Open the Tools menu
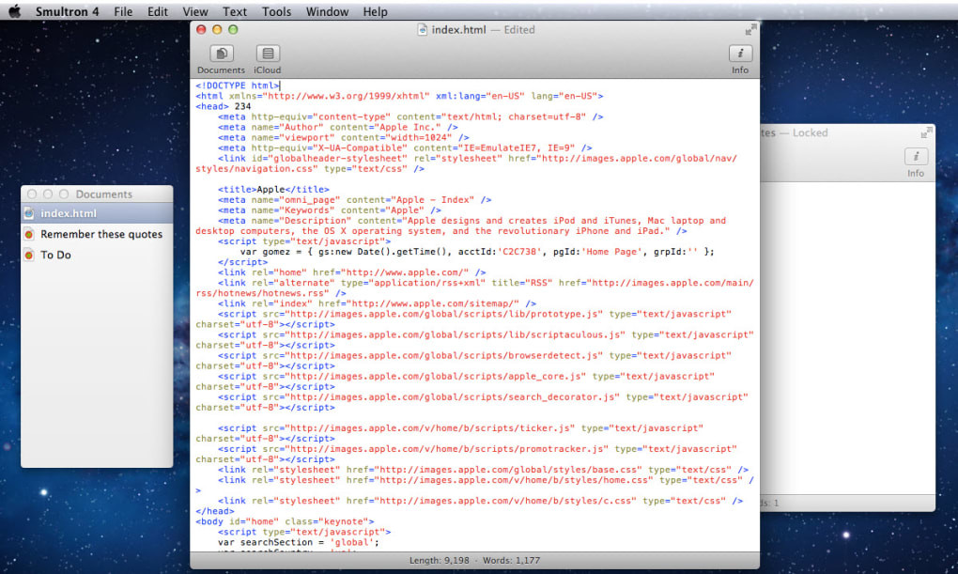Image resolution: width=958 pixels, height=574 pixels. pos(276,11)
